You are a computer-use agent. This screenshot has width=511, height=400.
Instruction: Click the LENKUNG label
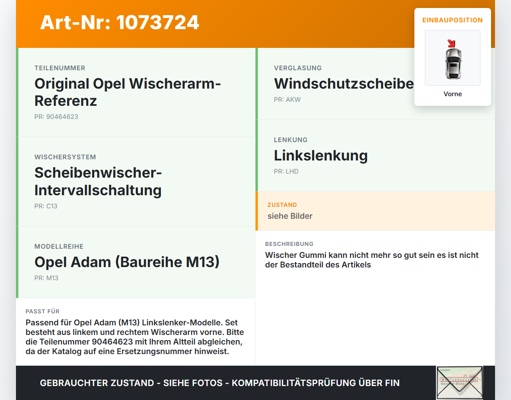(291, 140)
